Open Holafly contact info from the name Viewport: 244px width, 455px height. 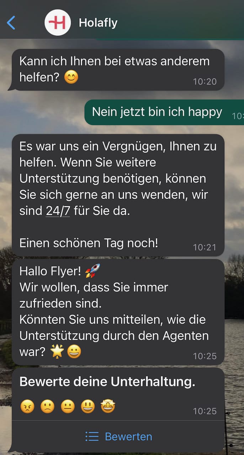click(x=98, y=23)
